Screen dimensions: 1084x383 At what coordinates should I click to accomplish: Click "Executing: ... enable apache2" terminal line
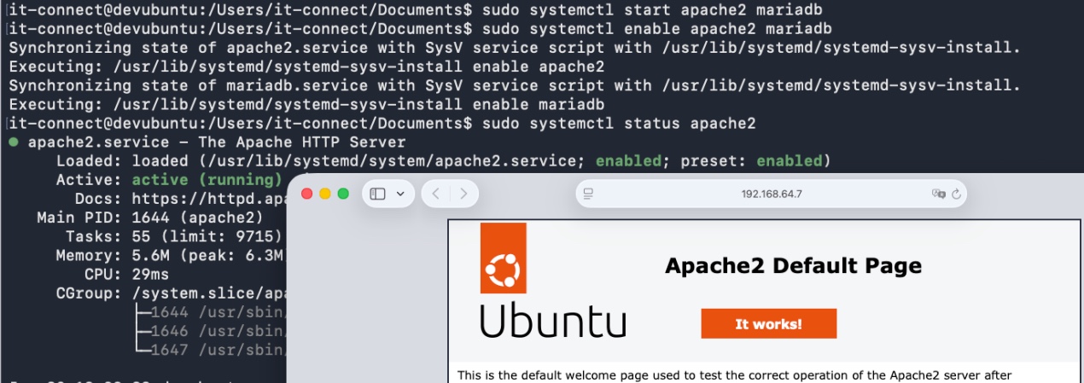[306, 67]
